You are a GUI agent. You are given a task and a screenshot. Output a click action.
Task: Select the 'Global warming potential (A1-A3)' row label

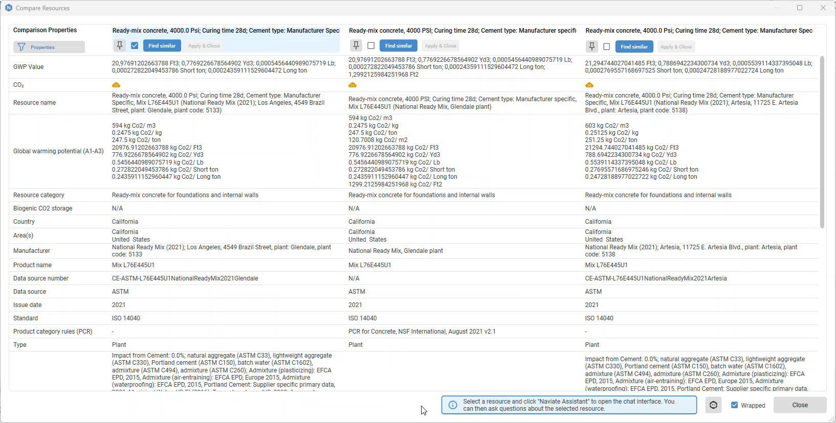[x=58, y=151]
